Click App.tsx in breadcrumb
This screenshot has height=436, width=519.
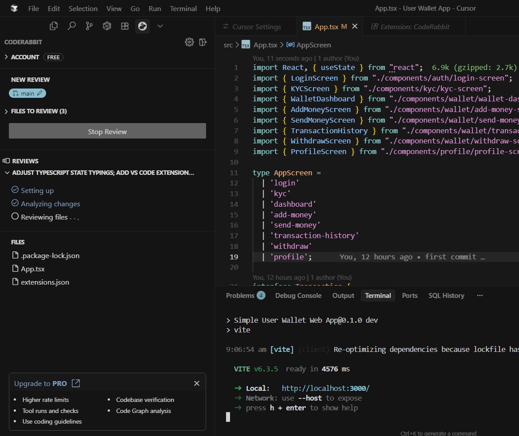click(x=265, y=45)
